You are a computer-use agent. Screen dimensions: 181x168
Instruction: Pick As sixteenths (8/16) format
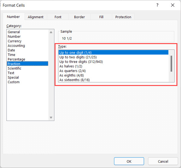click(75, 80)
